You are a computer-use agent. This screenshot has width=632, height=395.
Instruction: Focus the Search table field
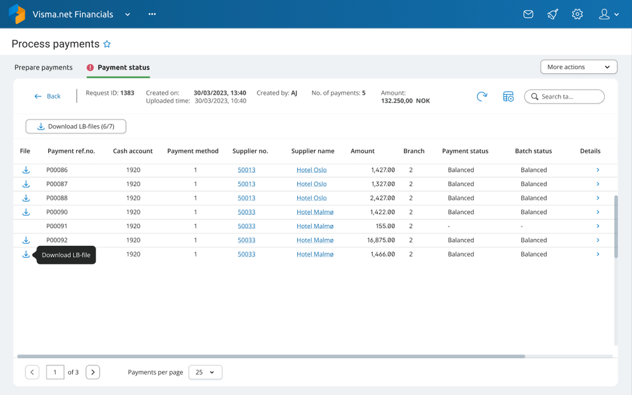(x=564, y=97)
